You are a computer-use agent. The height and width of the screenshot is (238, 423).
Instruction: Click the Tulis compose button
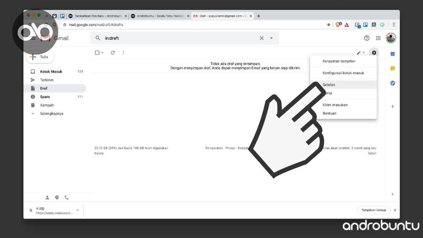tap(40, 57)
